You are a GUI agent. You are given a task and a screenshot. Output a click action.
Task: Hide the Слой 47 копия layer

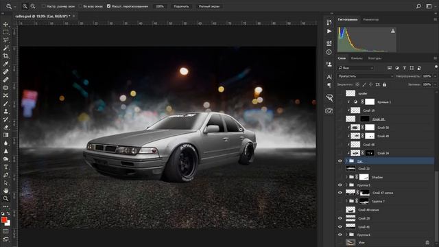tap(340, 193)
